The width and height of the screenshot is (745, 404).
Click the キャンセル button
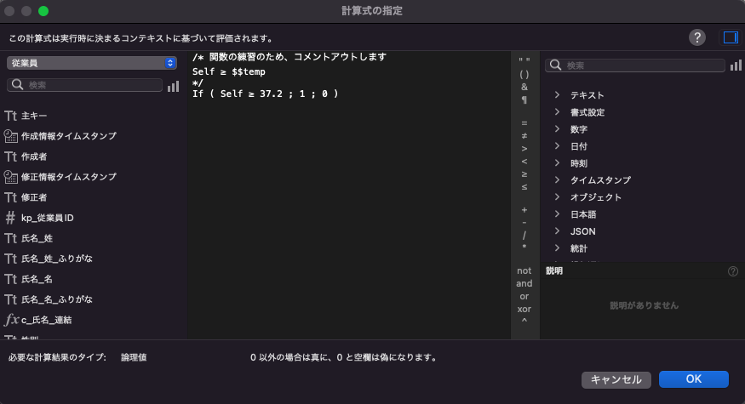616,379
